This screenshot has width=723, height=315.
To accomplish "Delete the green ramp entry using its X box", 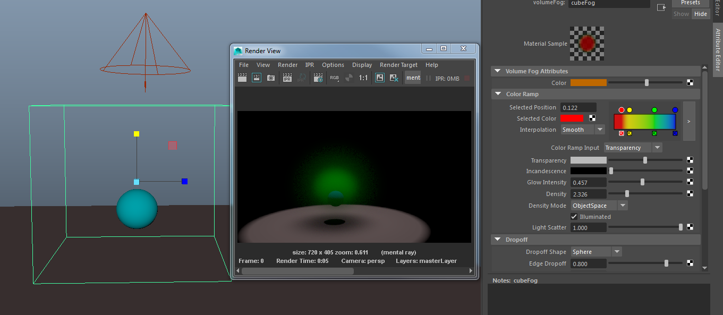I will pyautogui.click(x=654, y=133).
